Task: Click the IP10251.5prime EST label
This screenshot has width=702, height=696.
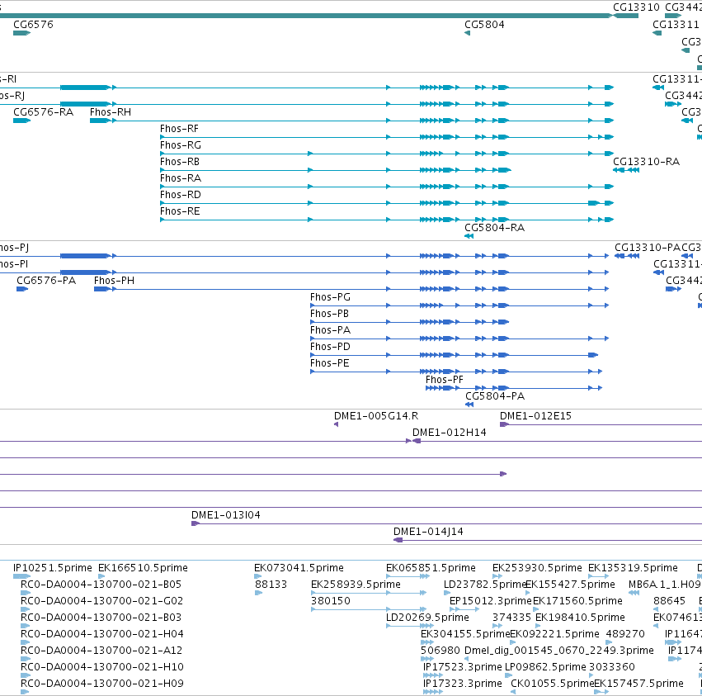Action: (x=53, y=568)
